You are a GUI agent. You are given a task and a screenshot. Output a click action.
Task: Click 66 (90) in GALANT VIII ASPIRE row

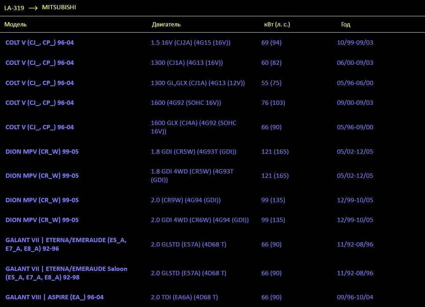pos(271,297)
